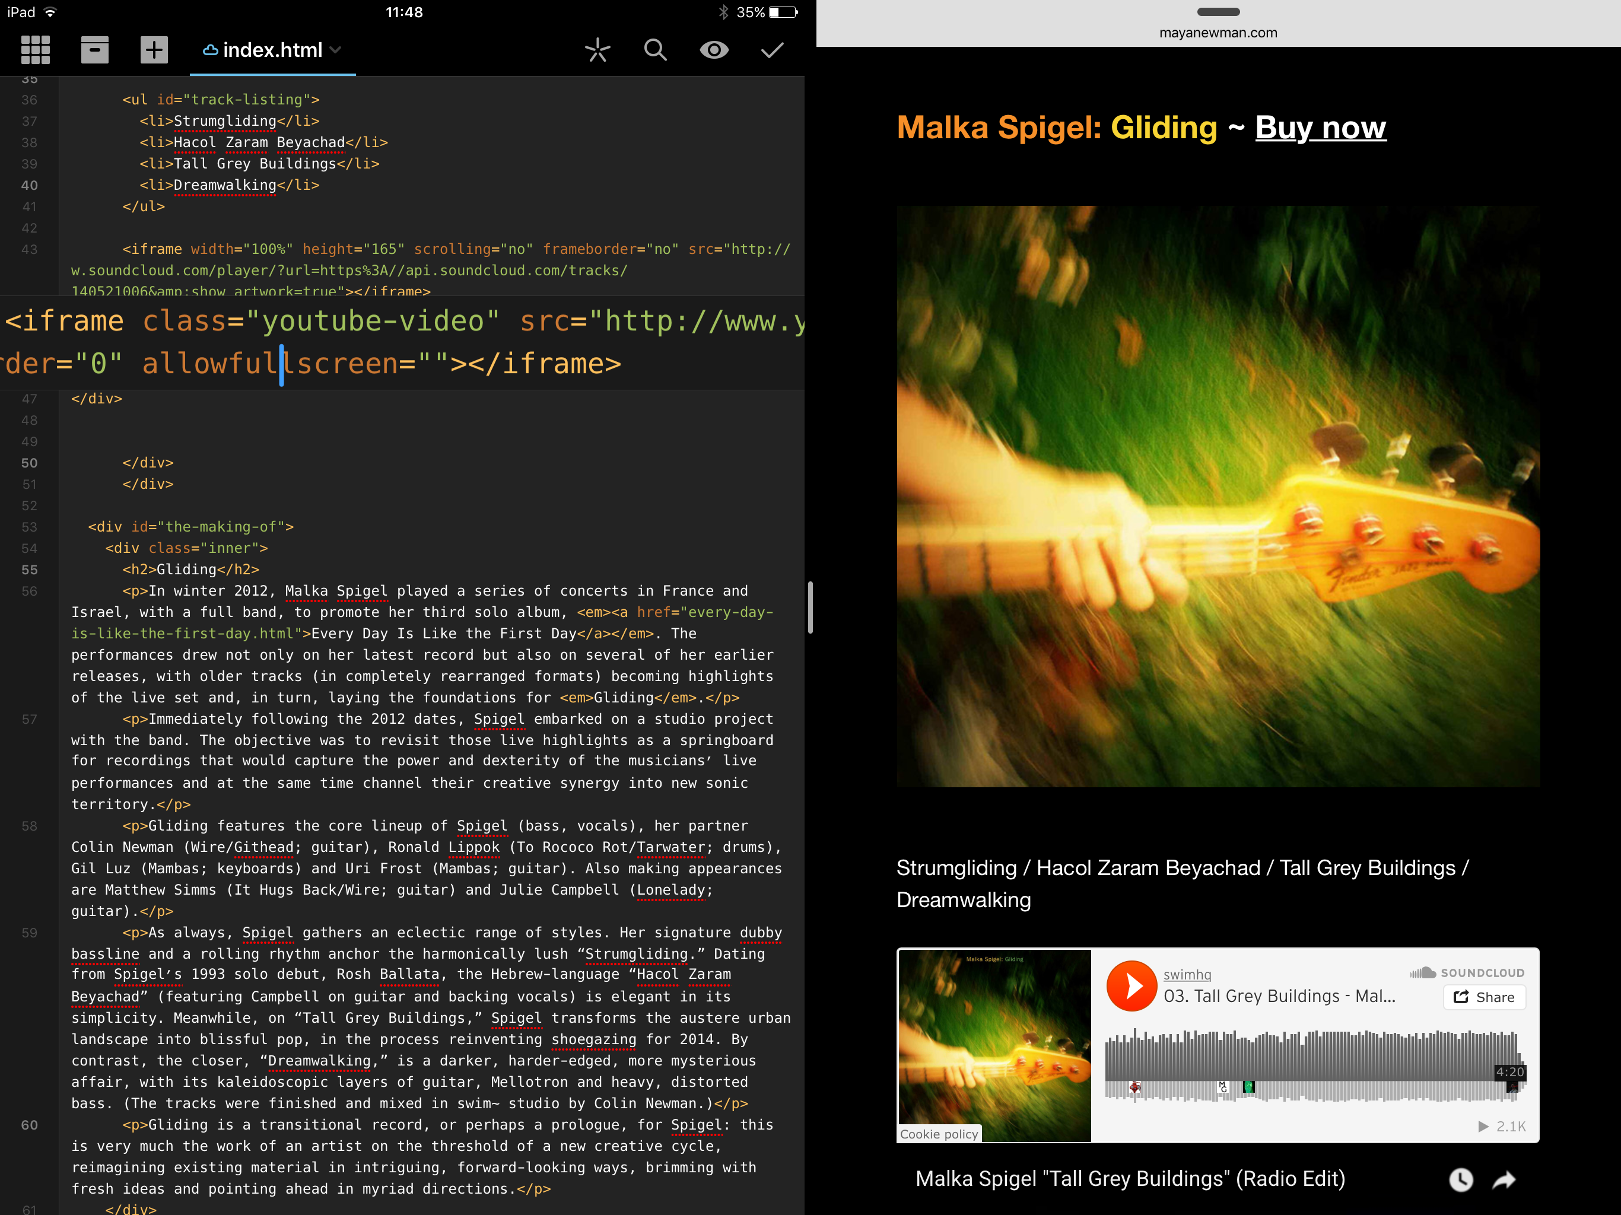The width and height of the screenshot is (1621, 1215).
Task: Open the swimhq SoundCloud profile link
Action: (x=1187, y=975)
